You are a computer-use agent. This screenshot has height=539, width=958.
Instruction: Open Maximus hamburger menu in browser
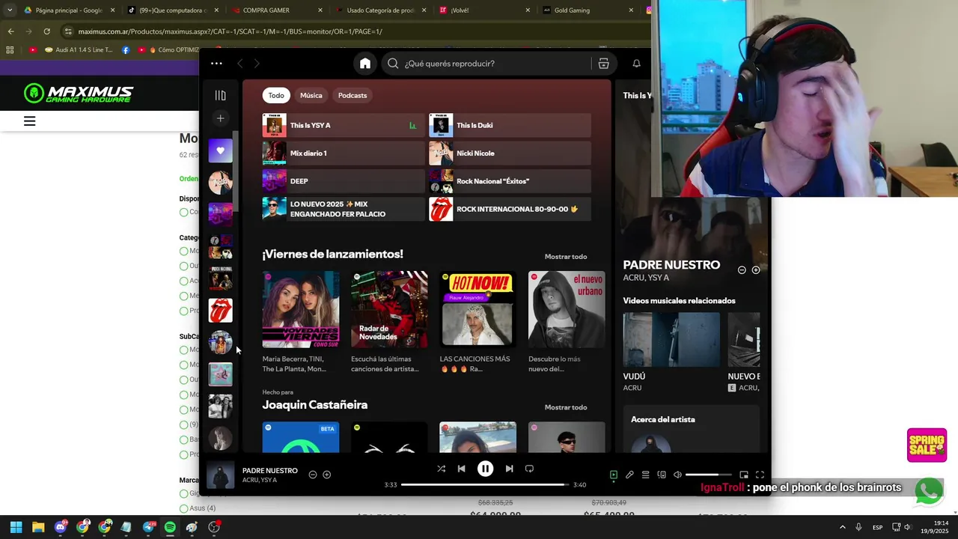point(29,121)
